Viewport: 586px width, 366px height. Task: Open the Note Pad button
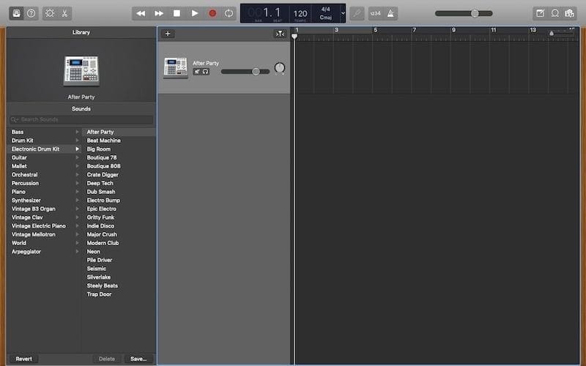point(541,13)
